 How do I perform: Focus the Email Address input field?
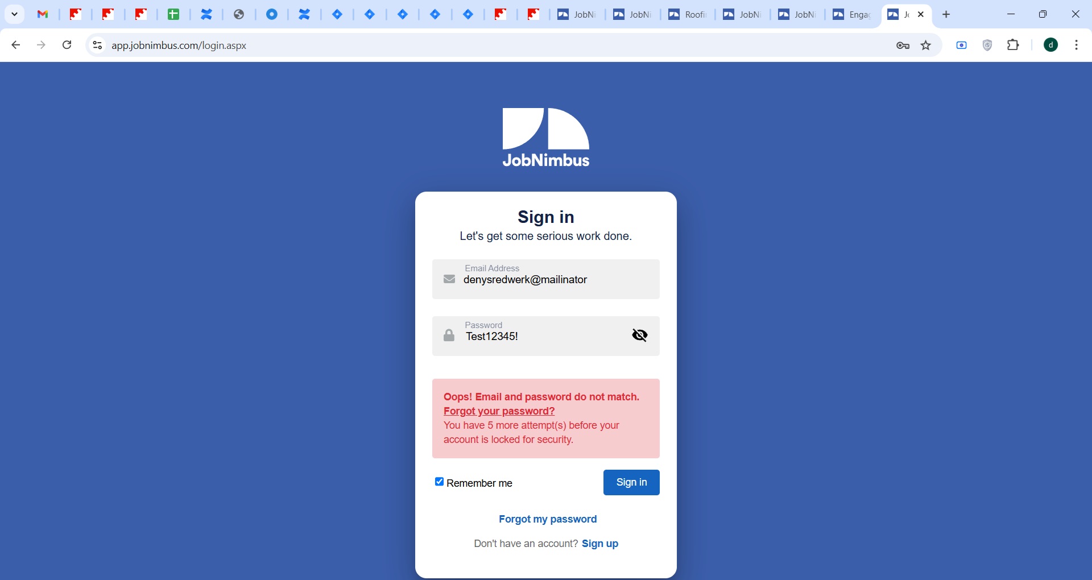point(546,279)
